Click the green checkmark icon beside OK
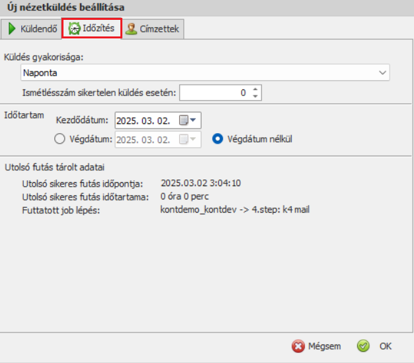This screenshot has width=414, height=363. pyautogui.click(x=362, y=346)
